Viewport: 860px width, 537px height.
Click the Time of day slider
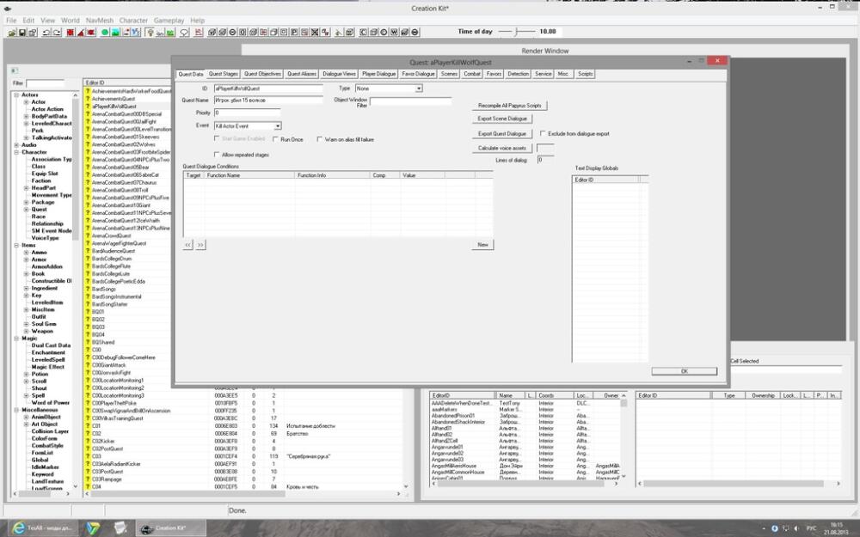[517, 32]
